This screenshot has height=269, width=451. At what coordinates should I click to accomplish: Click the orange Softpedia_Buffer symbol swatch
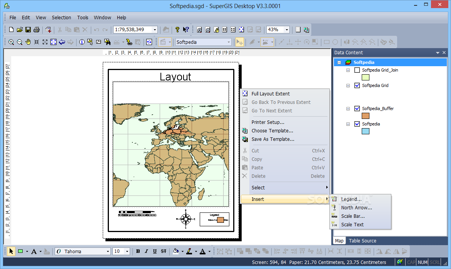365,116
